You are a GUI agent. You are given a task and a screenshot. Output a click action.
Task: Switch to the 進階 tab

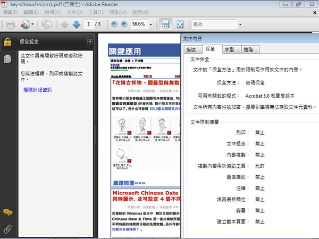pos(250,49)
